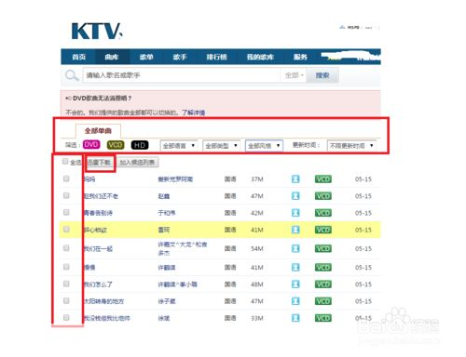The height and width of the screenshot is (357, 466).
Task: Click singer icon in the 趁我们还不老 row
Action: 295,196
